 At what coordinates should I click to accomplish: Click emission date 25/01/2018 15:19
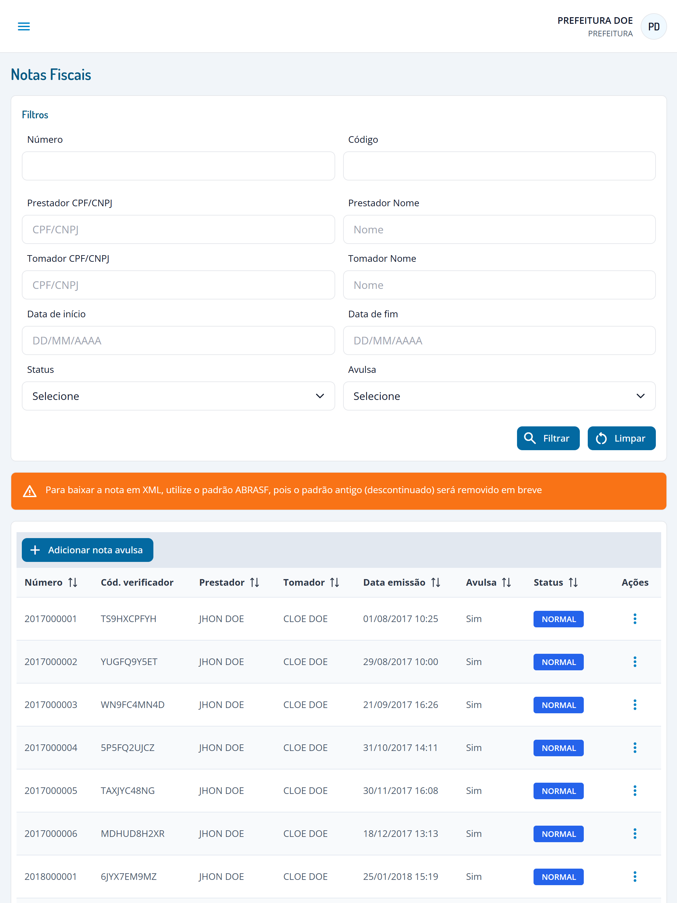[401, 877]
